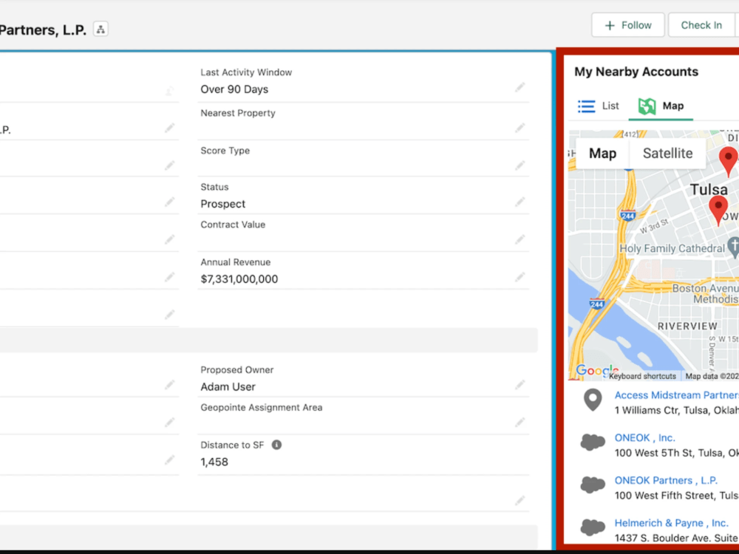Viewport: 739px width, 554px height.
Task: Choose the Map view type button
Action: tap(602, 153)
